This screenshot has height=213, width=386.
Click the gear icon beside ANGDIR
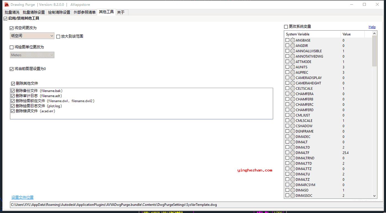coord(293,46)
